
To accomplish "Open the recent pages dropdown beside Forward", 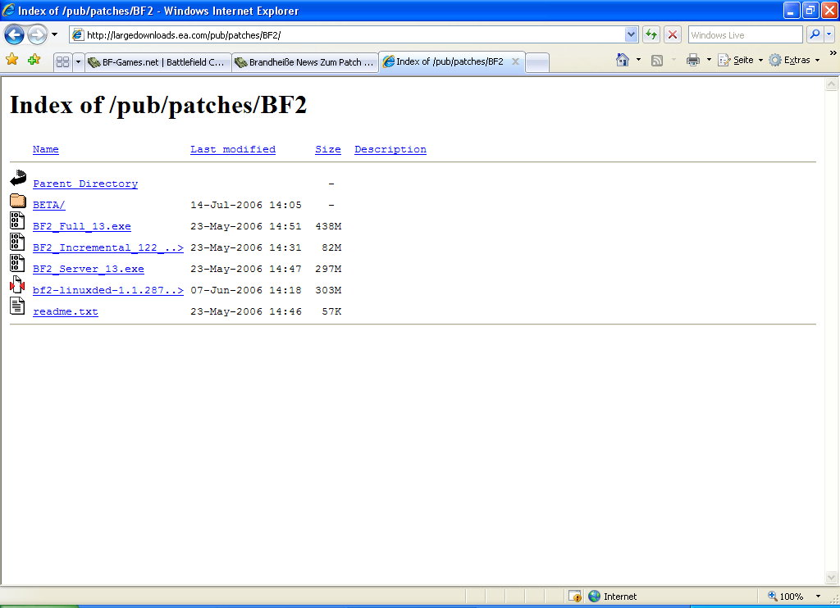I will [55, 34].
